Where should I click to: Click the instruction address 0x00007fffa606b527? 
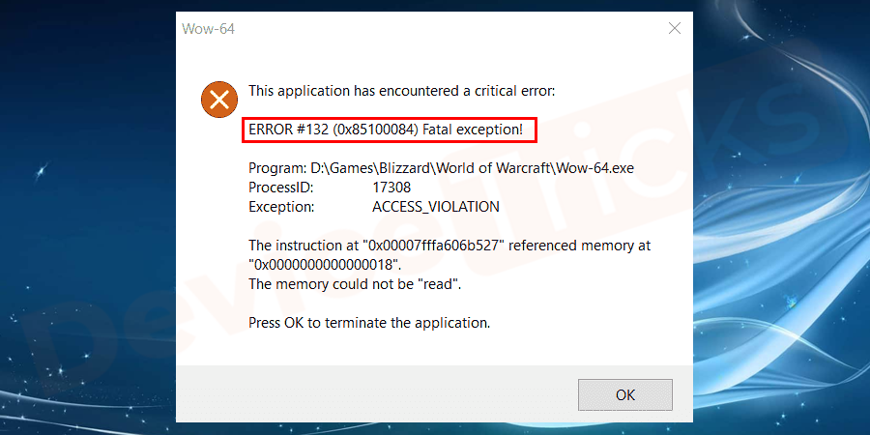(433, 246)
